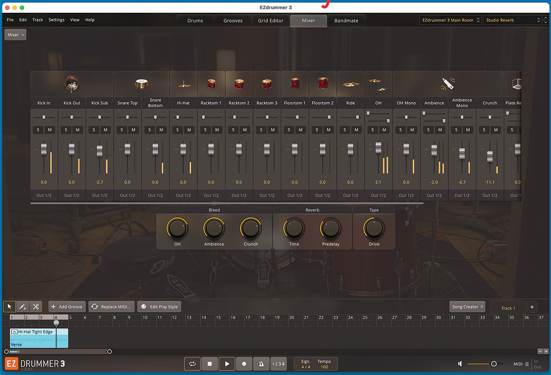This screenshot has width=551, height=375.
Task: Click the Racktom 1 drum icon
Action: 211,84
